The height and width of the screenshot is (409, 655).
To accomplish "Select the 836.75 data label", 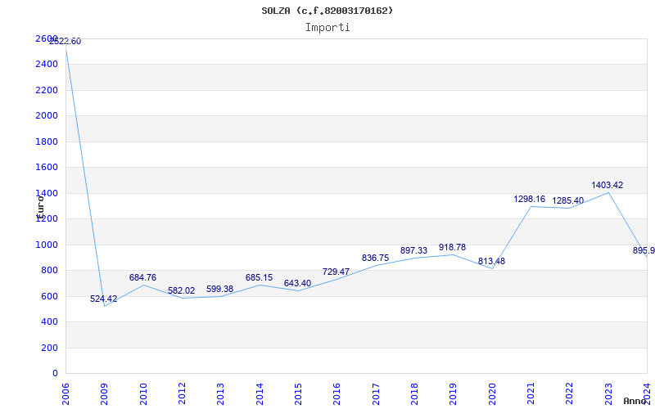I will (x=375, y=258).
